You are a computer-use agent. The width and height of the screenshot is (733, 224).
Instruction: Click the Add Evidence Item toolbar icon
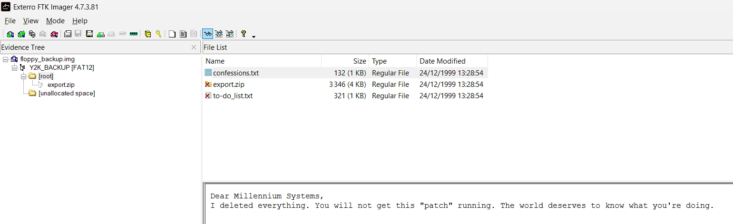coord(10,34)
